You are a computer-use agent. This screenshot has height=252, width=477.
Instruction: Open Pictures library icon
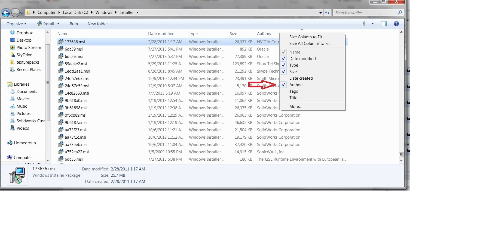tap(12, 114)
